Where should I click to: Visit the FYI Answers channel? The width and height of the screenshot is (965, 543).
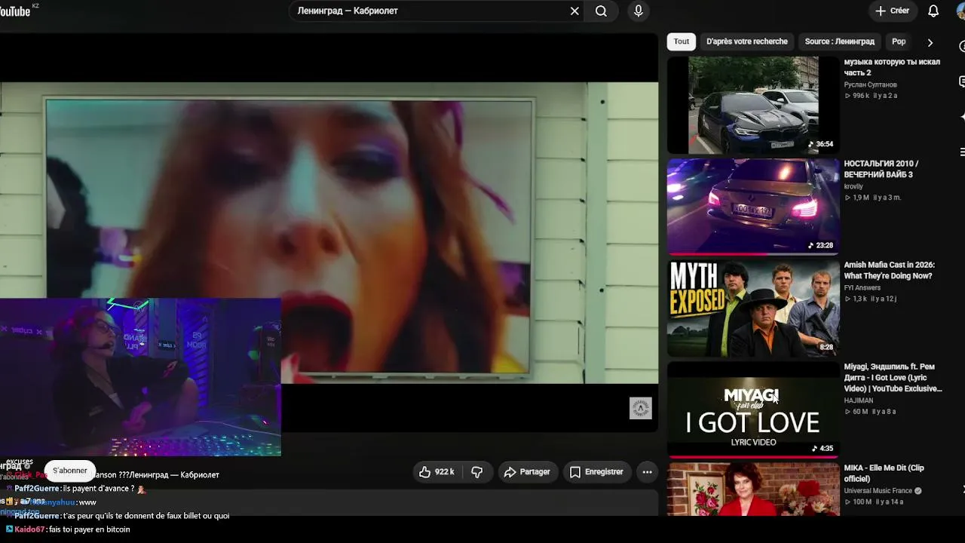coord(862,287)
